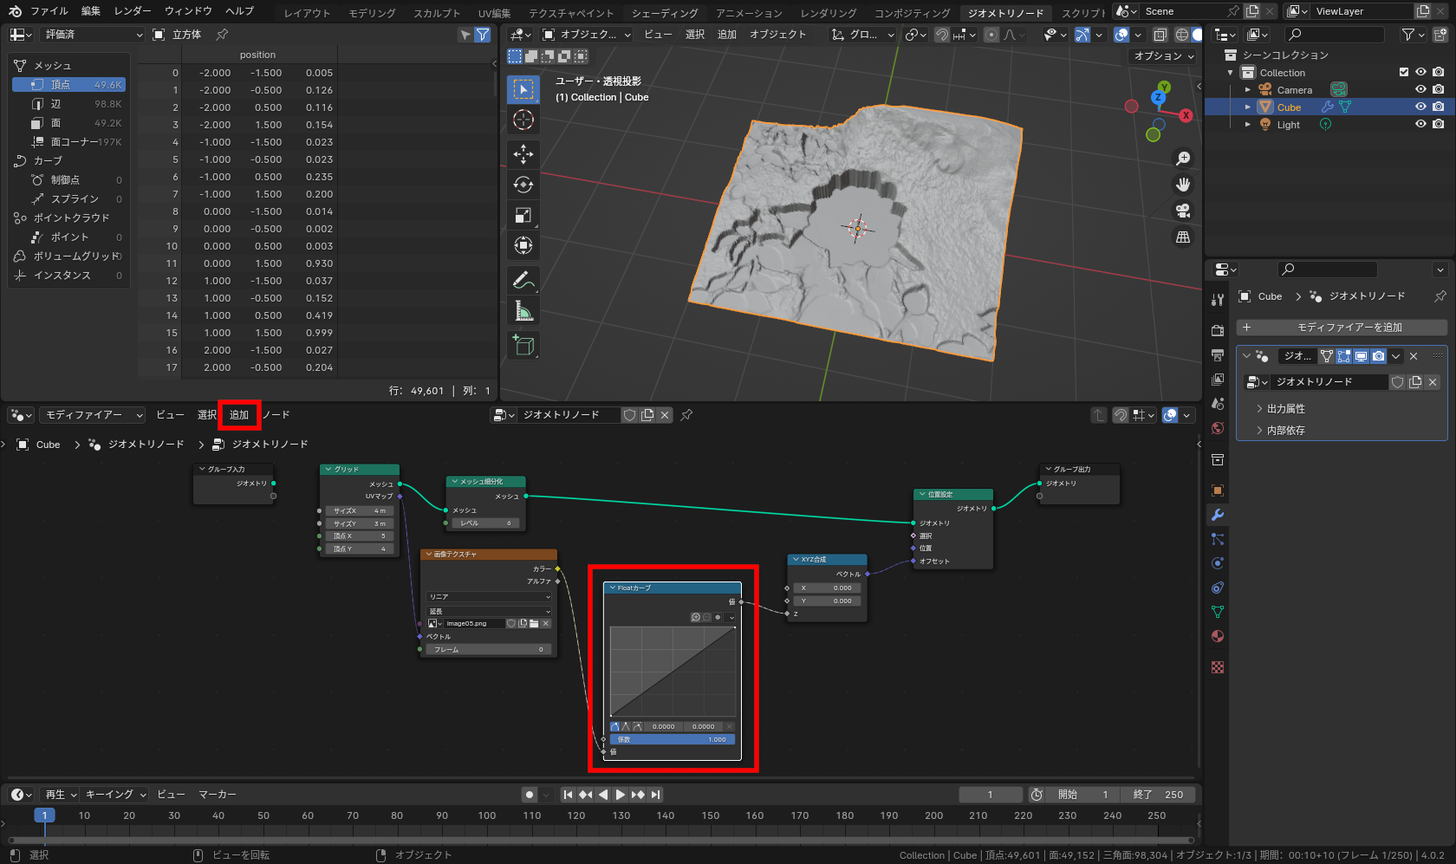Select the Rotate tool in viewport toolbar
Viewport: 1456px width, 864px height.
[x=523, y=185]
